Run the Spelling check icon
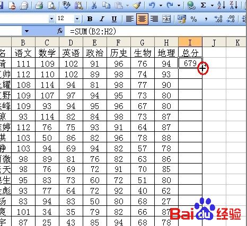Screen dimensions: 247x226 [67, 5]
